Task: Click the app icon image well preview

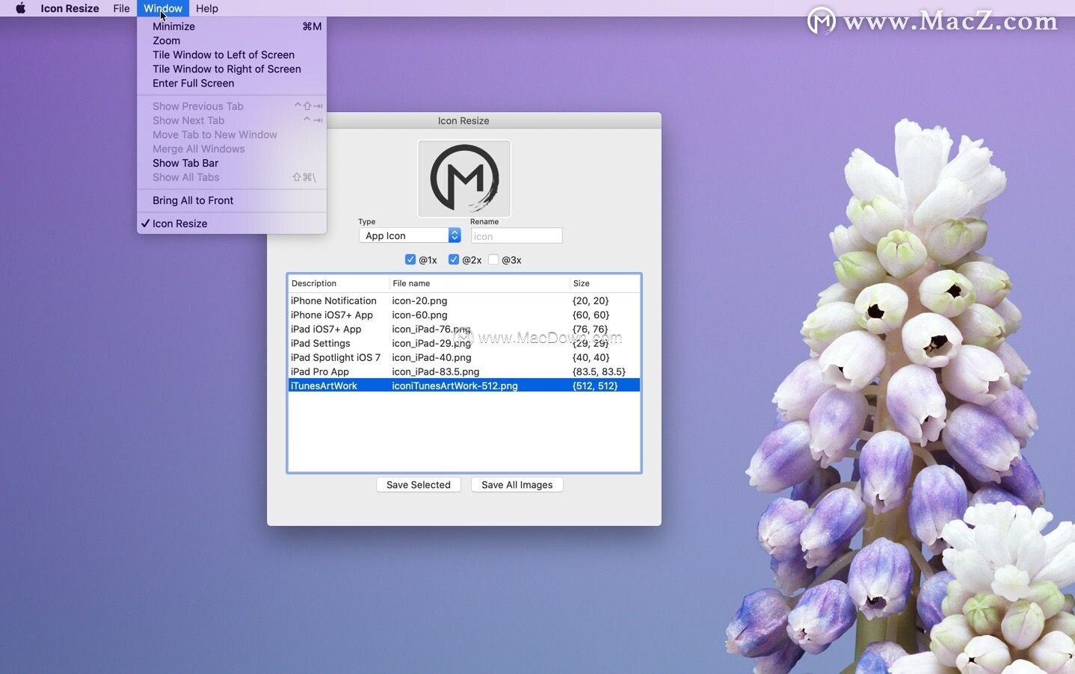Action: [x=463, y=179]
